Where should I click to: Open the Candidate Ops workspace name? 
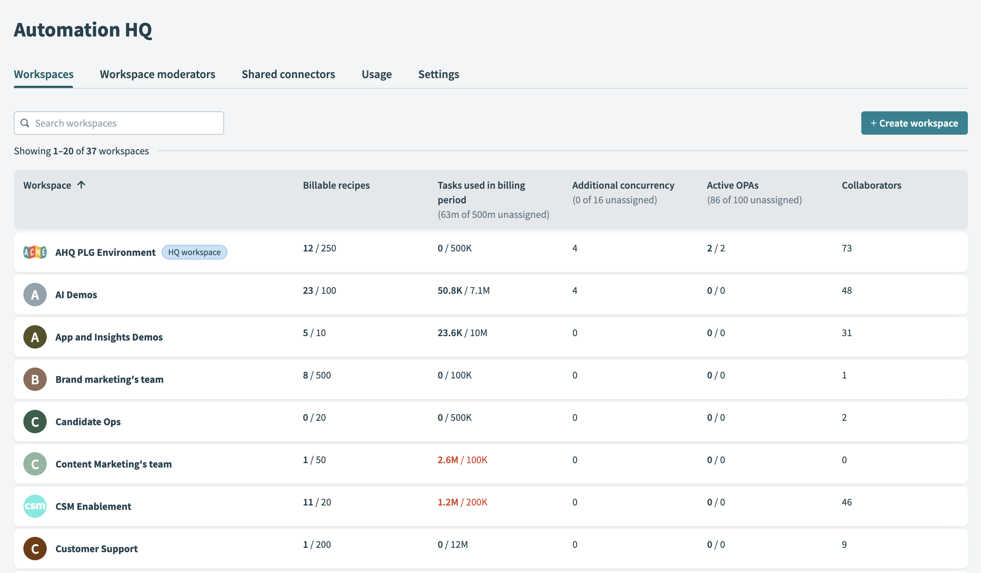(x=88, y=422)
